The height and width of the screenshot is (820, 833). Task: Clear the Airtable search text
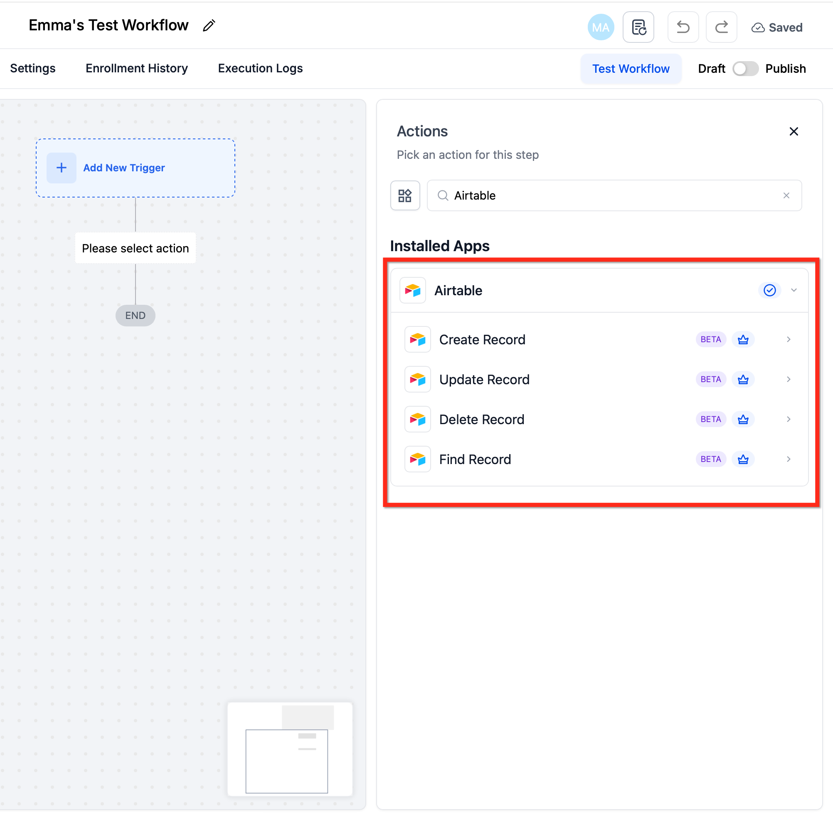(x=786, y=195)
